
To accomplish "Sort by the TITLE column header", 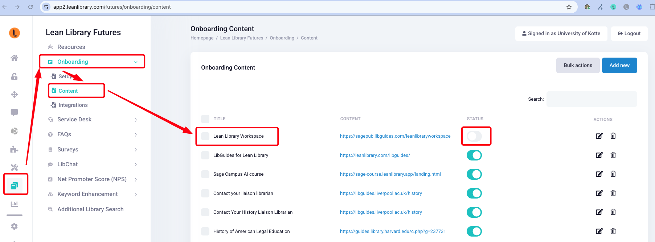I will [220, 119].
